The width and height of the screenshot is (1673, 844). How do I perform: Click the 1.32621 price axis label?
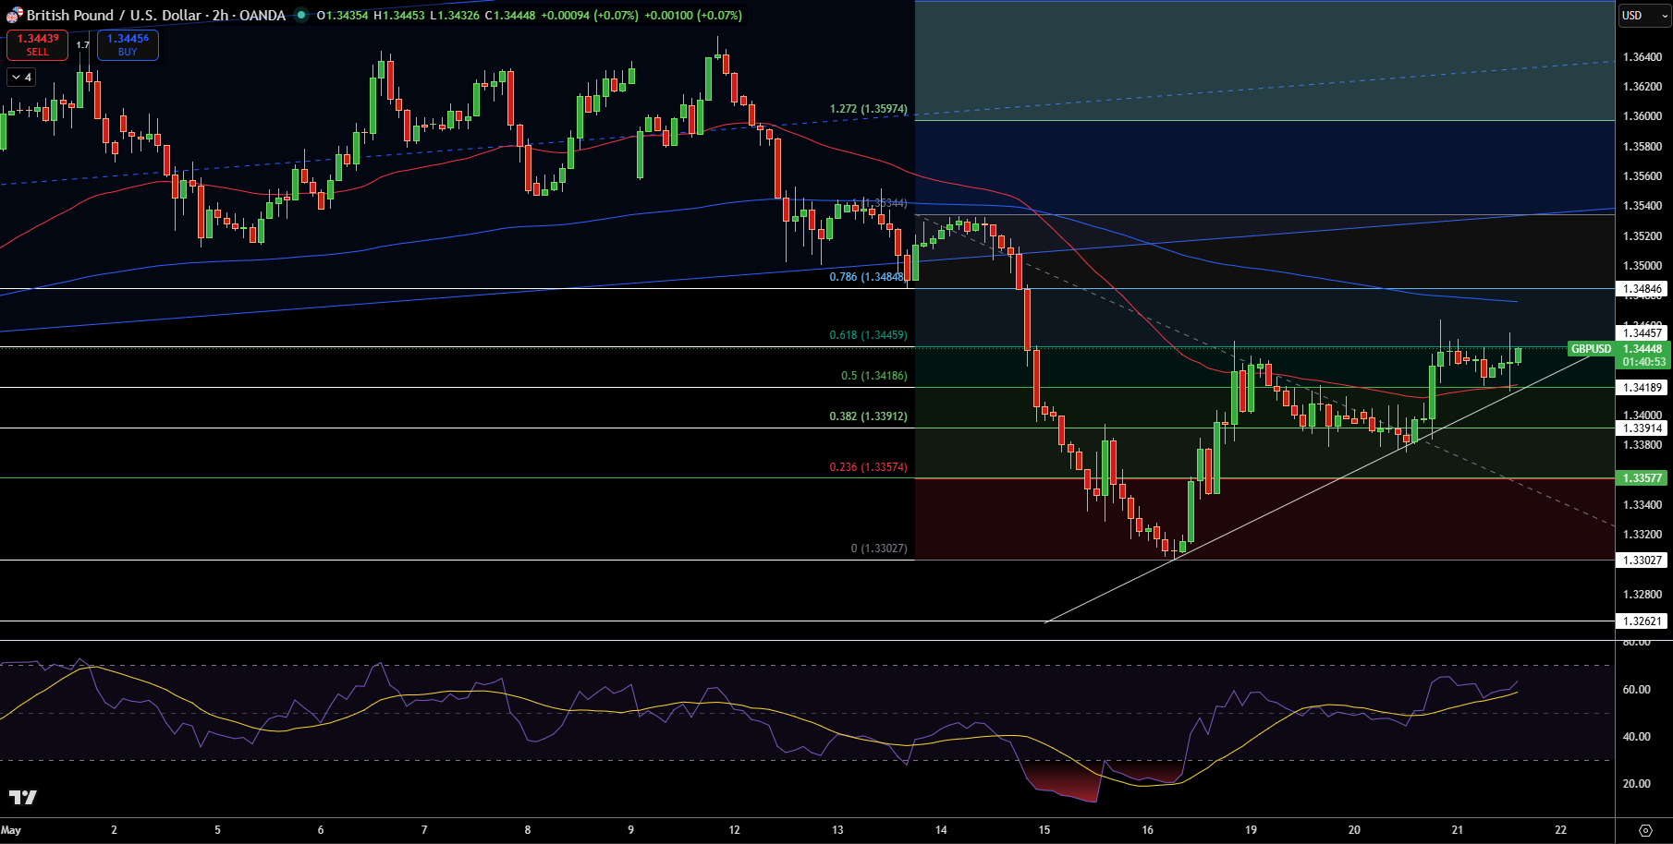1642,621
